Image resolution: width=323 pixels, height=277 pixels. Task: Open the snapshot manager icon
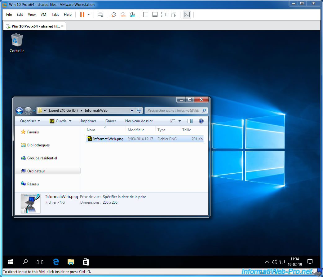(132, 15)
